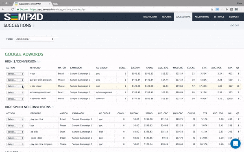Open action select for +adwords +tool row

pyautogui.click(x=15, y=98)
